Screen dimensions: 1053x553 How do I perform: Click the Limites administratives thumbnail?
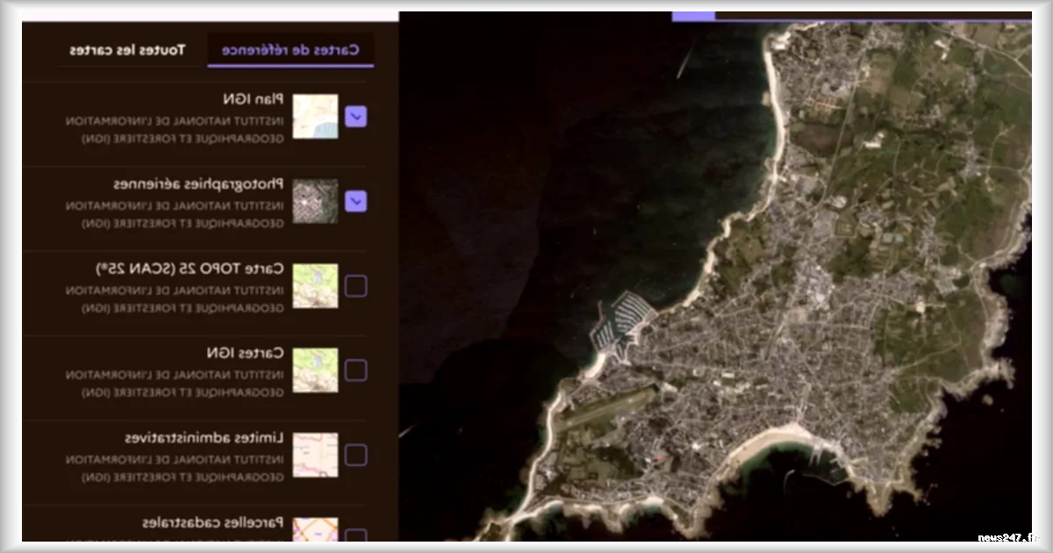(x=315, y=455)
